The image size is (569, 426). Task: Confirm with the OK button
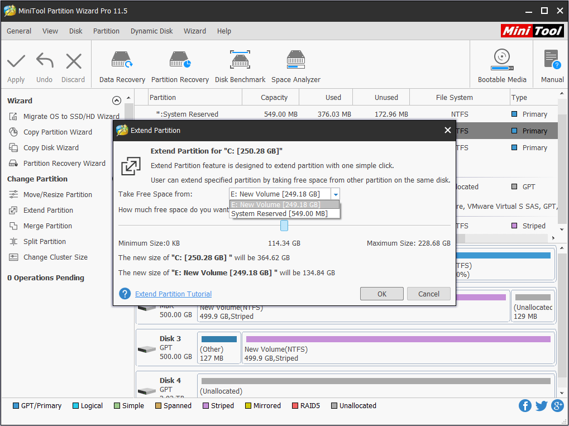pos(382,294)
